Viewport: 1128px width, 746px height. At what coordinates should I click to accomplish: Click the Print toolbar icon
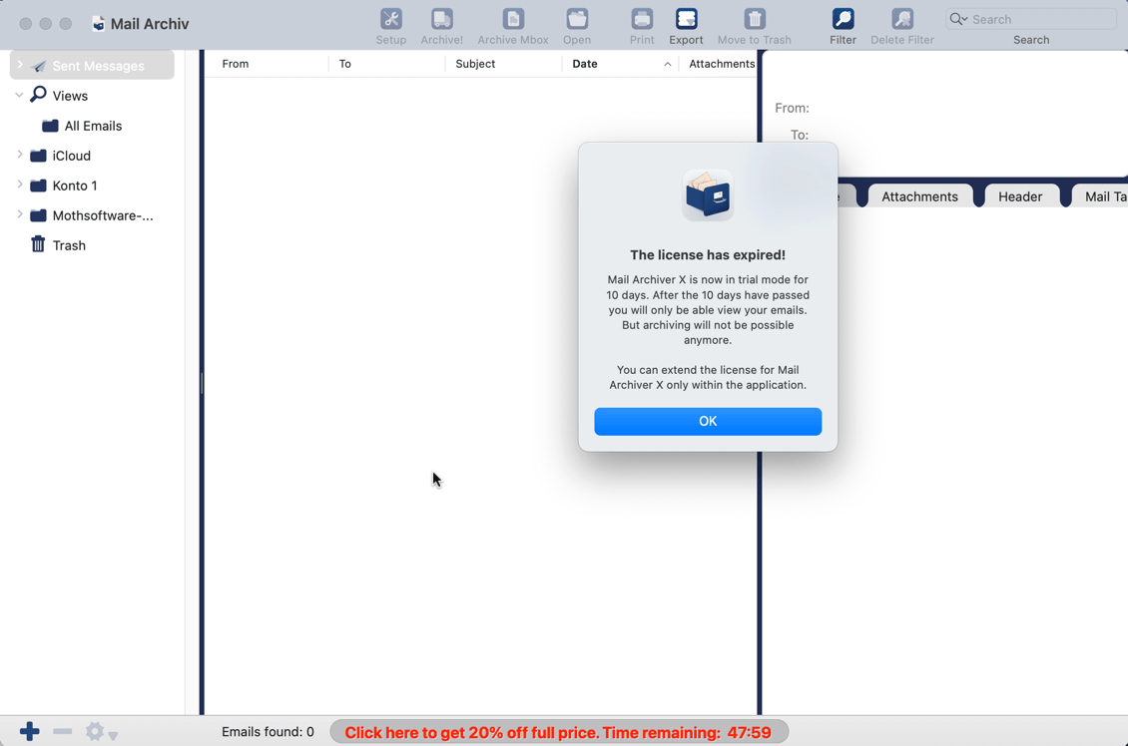pos(642,27)
